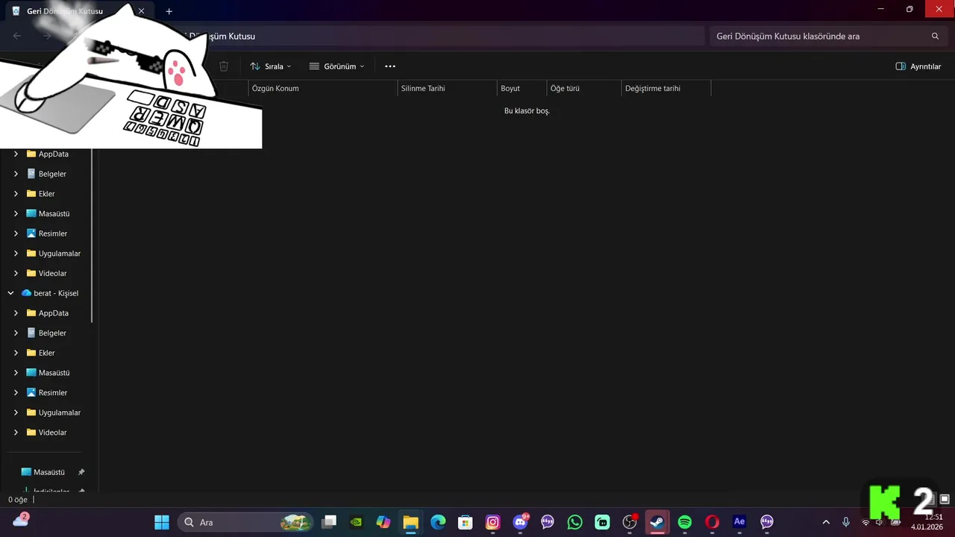
Task: Open WhatsApp from taskbar
Action: tap(574, 522)
